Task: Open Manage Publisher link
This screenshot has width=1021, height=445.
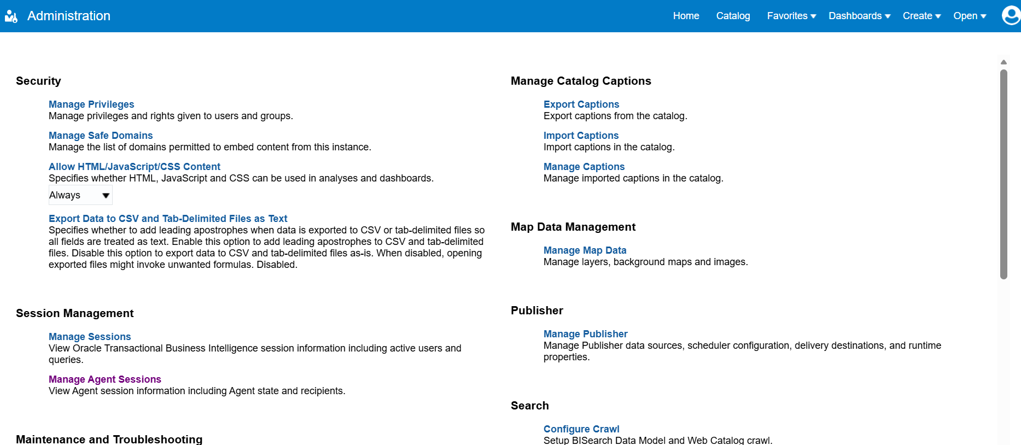Action: [x=585, y=334]
